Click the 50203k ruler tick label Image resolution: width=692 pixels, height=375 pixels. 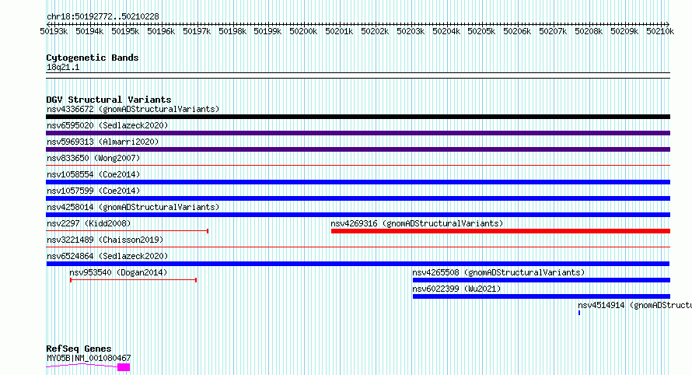[x=411, y=31]
